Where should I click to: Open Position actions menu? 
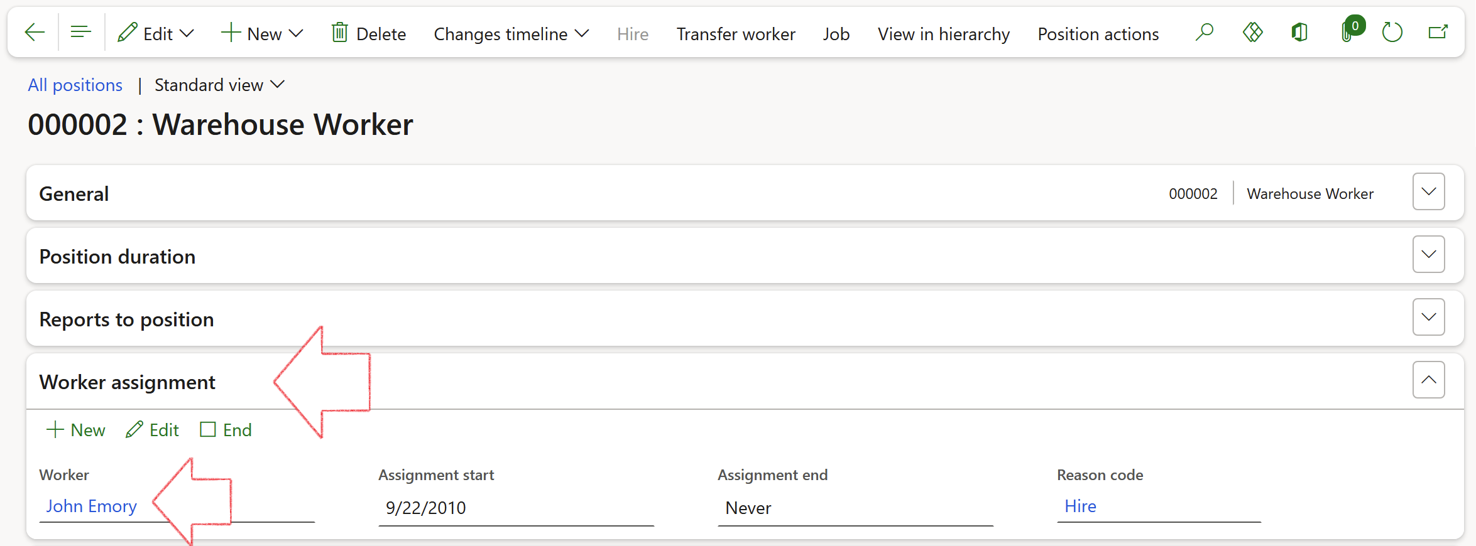click(1098, 34)
